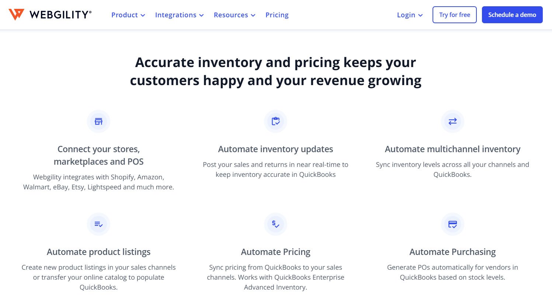Click the Automate inventory updates heading
Screen dimensions: 552x308
[275, 149]
